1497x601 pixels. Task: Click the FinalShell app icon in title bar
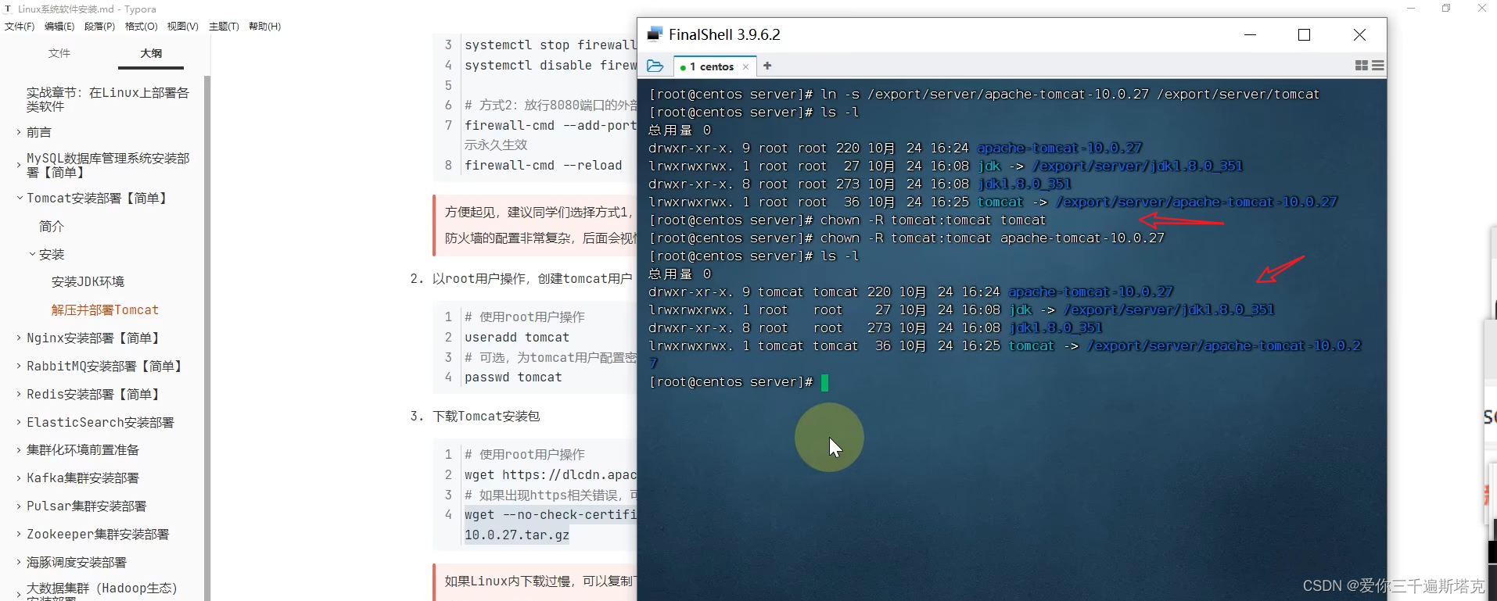pos(655,34)
